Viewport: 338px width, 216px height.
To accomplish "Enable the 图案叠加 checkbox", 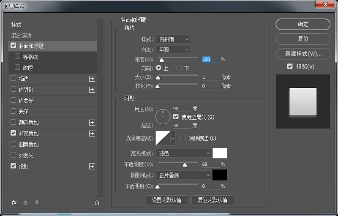I will (x=14, y=144).
